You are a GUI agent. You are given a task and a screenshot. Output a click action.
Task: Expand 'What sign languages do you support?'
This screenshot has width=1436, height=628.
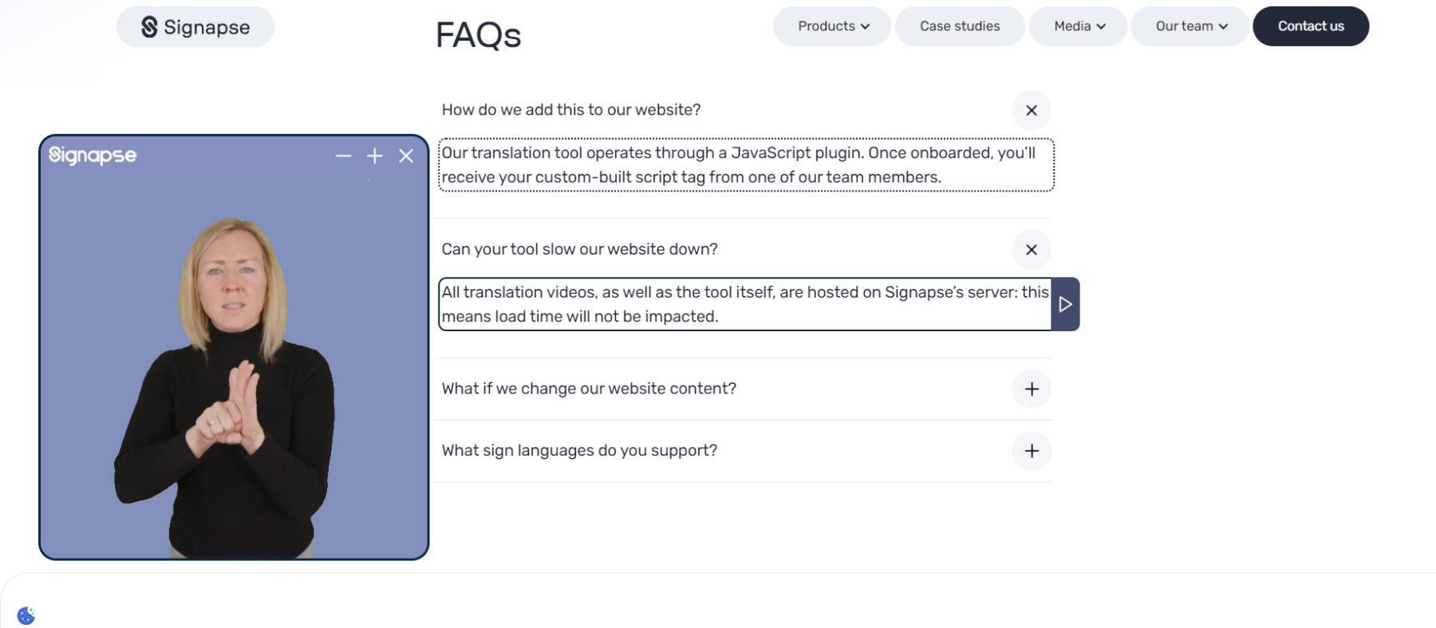pos(1031,451)
